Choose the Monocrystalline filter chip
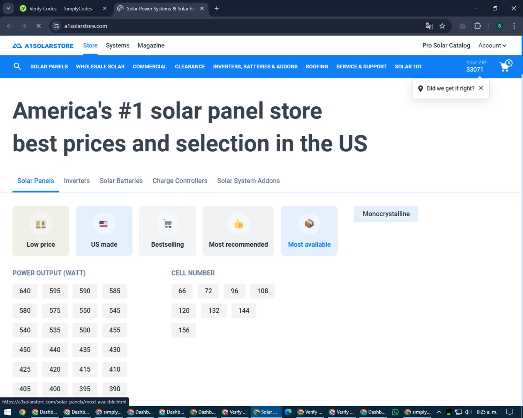 (x=386, y=214)
